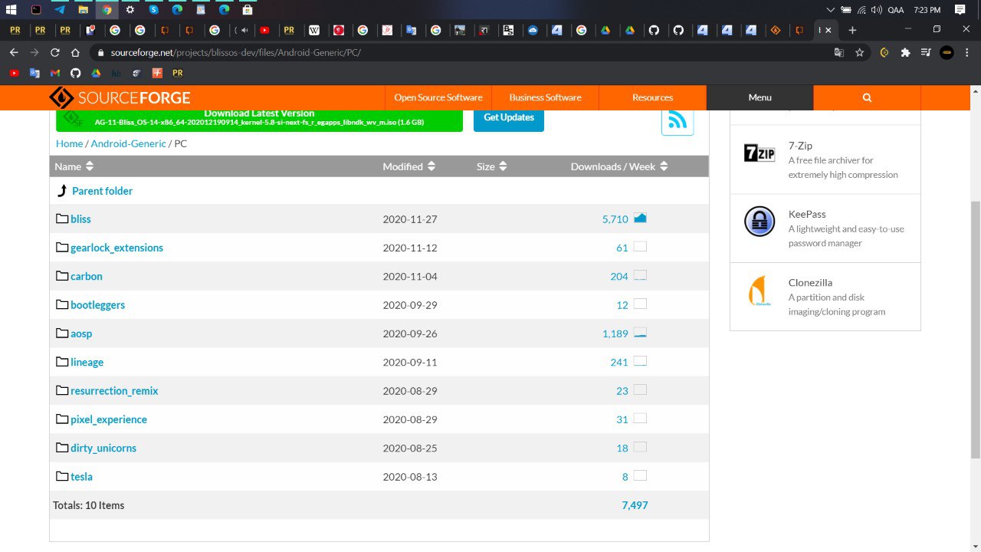Open the Windows Start menu
The image size is (981, 552).
11,10
